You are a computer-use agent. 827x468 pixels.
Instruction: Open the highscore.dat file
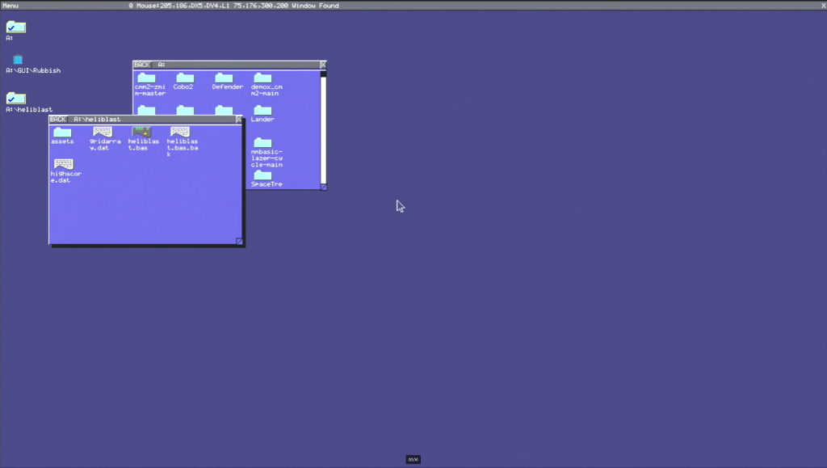tap(64, 164)
